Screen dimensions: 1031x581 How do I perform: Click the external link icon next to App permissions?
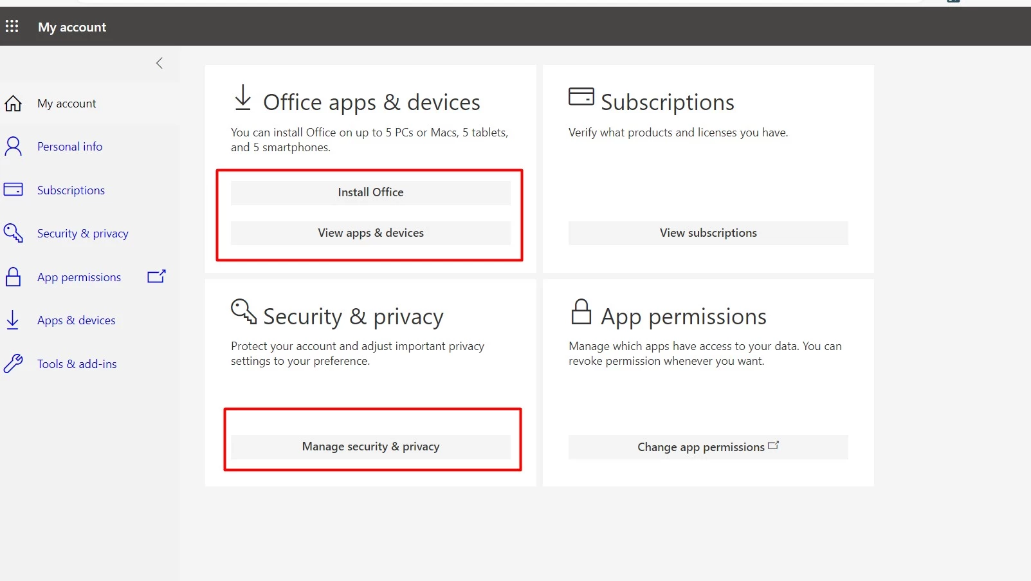156,277
